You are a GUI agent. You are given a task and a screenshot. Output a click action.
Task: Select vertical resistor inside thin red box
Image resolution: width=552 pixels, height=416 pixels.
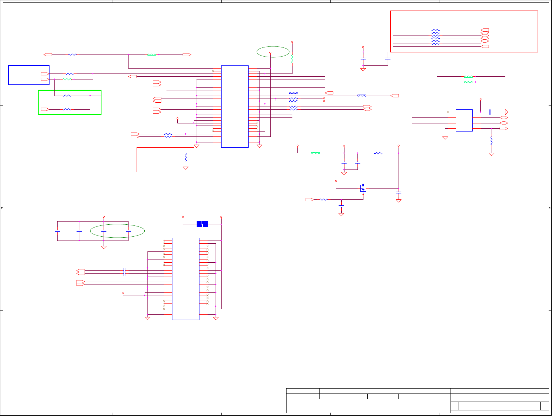(x=186, y=158)
